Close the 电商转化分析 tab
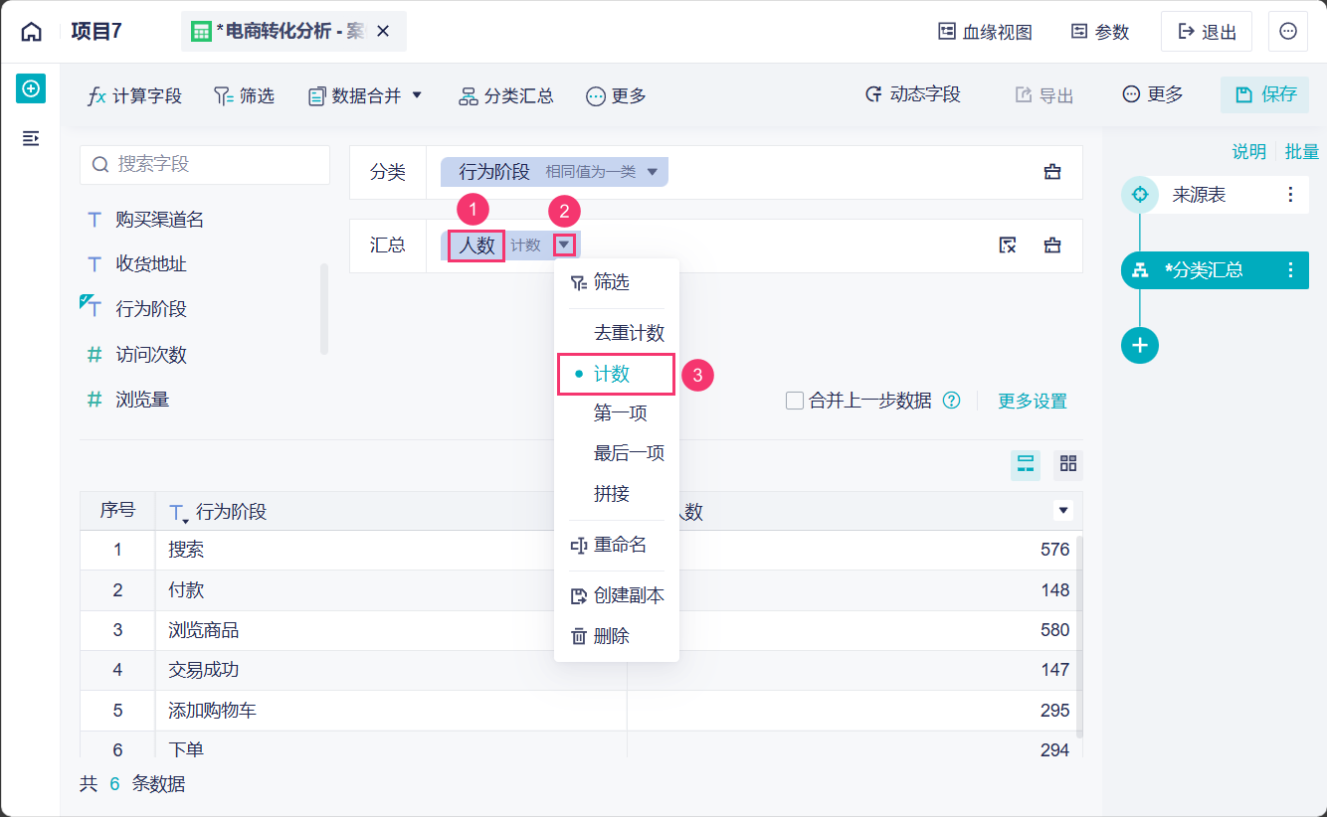The width and height of the screenshot is (1327, 817). (x=383, y=32)
